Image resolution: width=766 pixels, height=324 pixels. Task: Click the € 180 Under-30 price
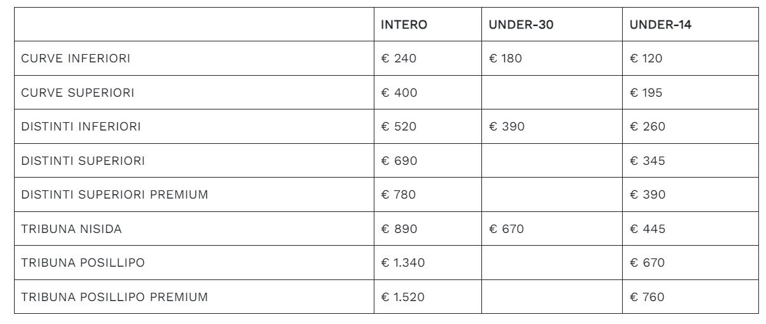click(x=506, y=59)
